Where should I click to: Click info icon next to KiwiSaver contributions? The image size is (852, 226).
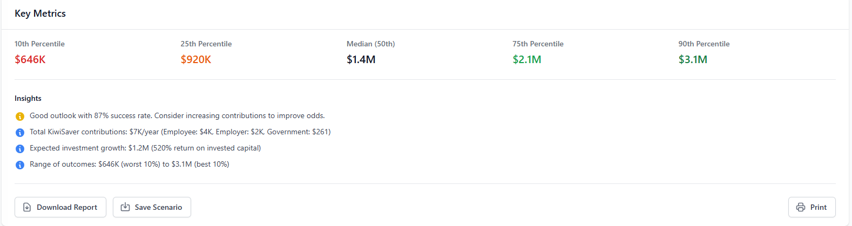[20, 132]
